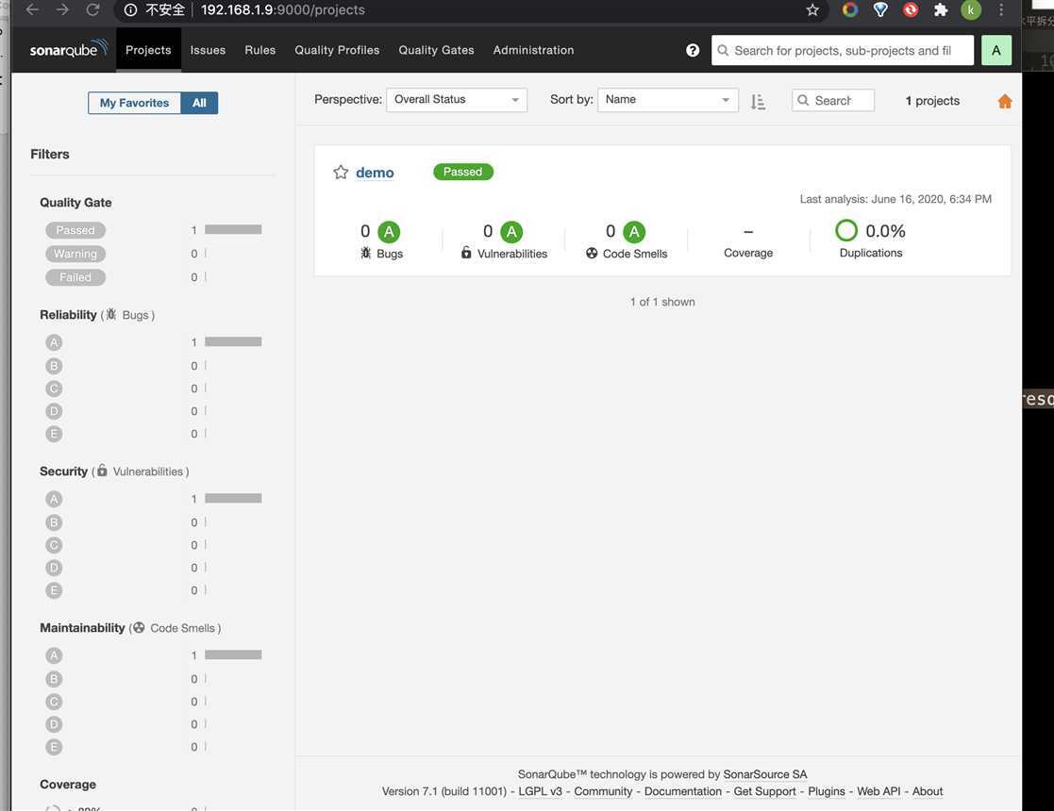This screenshot has height=811, width=1054.
Task: Click the 0.0% Duplications value
Action: 885,231
